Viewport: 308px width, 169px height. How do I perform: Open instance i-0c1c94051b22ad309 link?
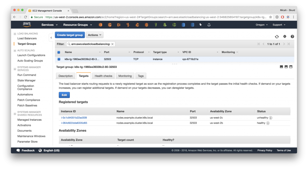click(74, 118)
